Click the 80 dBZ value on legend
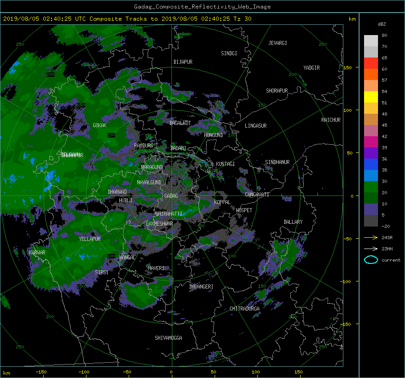The image size is (405, 378). (x=384, y=36)
